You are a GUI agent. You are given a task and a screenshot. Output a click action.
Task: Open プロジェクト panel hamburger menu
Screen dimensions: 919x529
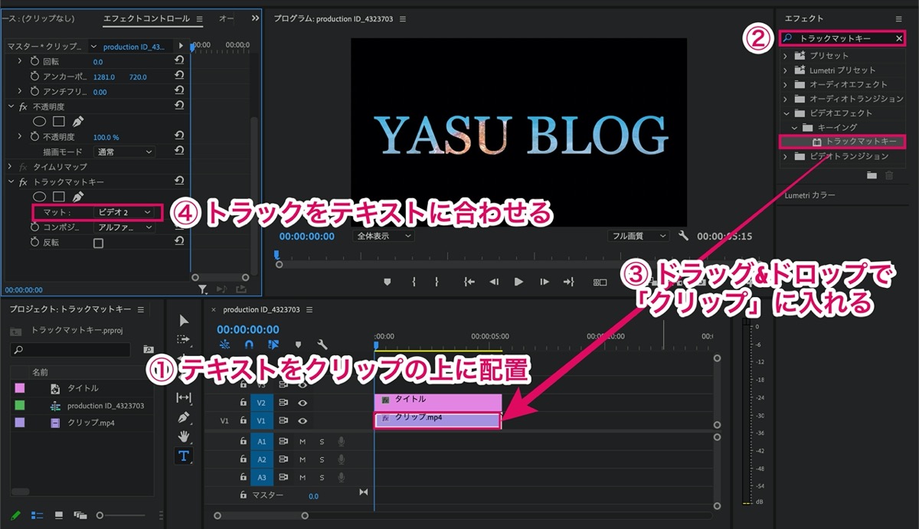click(x=140, y=309)
